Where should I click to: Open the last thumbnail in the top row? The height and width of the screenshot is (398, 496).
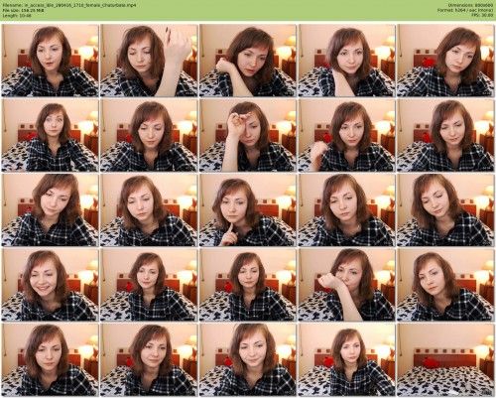(445, 61)
